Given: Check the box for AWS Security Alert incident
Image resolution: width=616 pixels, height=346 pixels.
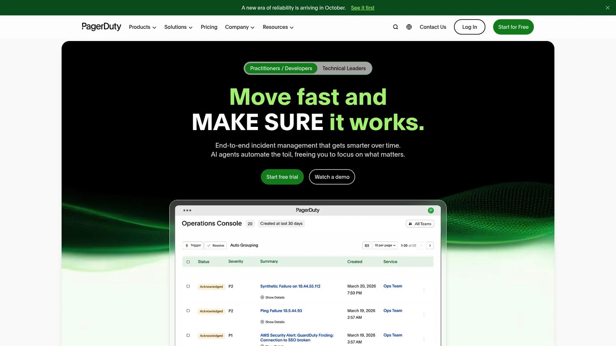Looking at the screenshot, I should click(188, 335).
